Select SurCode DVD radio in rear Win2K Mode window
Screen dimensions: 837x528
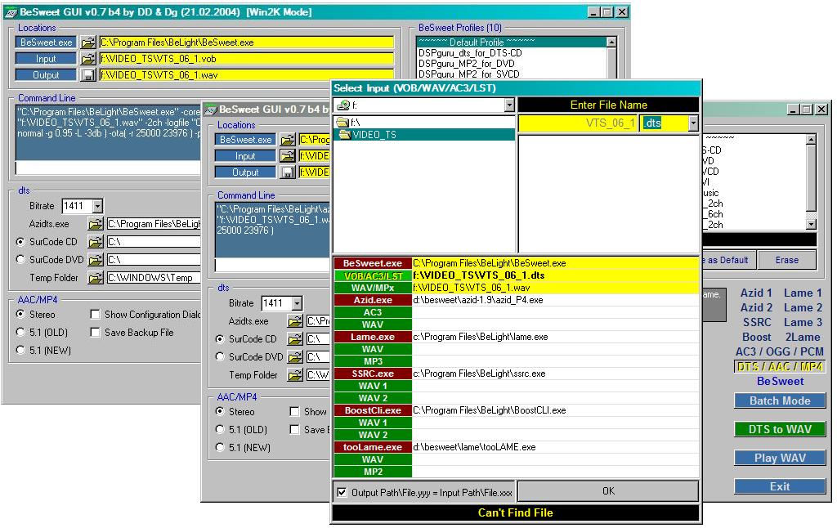[20, 259]
